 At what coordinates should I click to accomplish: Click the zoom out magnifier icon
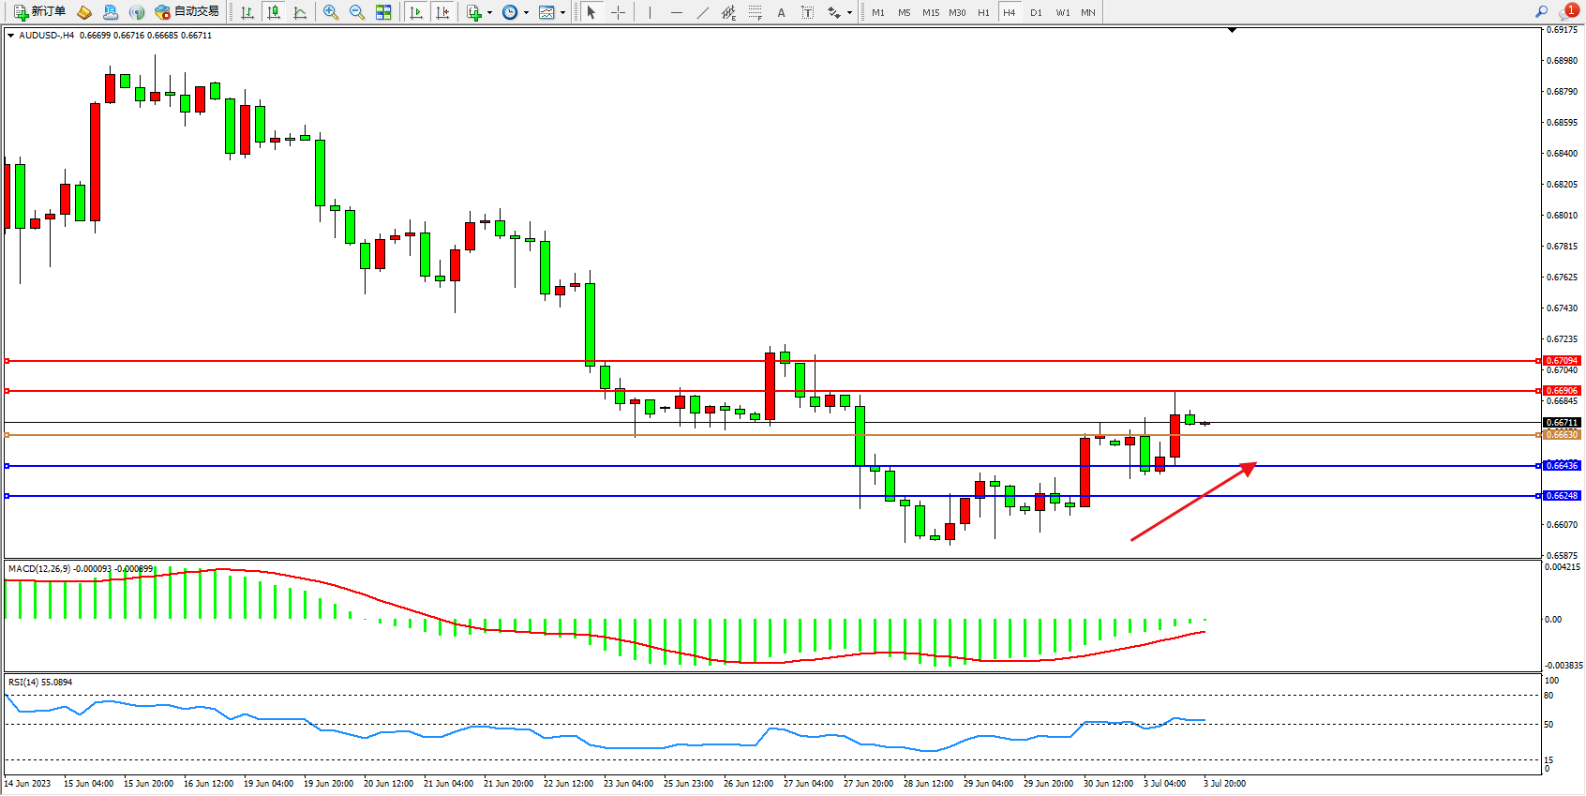pos(356,12)
